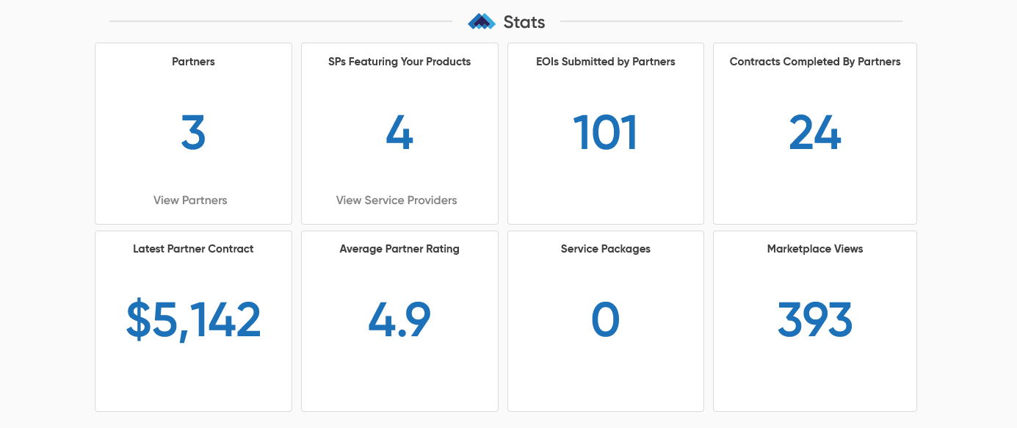Select the $5,142 contract amount
1017x428 pixels.
(193, 321)
